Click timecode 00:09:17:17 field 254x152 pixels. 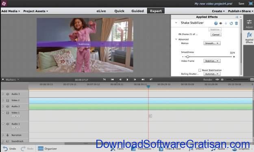pyautogui.click(x=81, y=80)
